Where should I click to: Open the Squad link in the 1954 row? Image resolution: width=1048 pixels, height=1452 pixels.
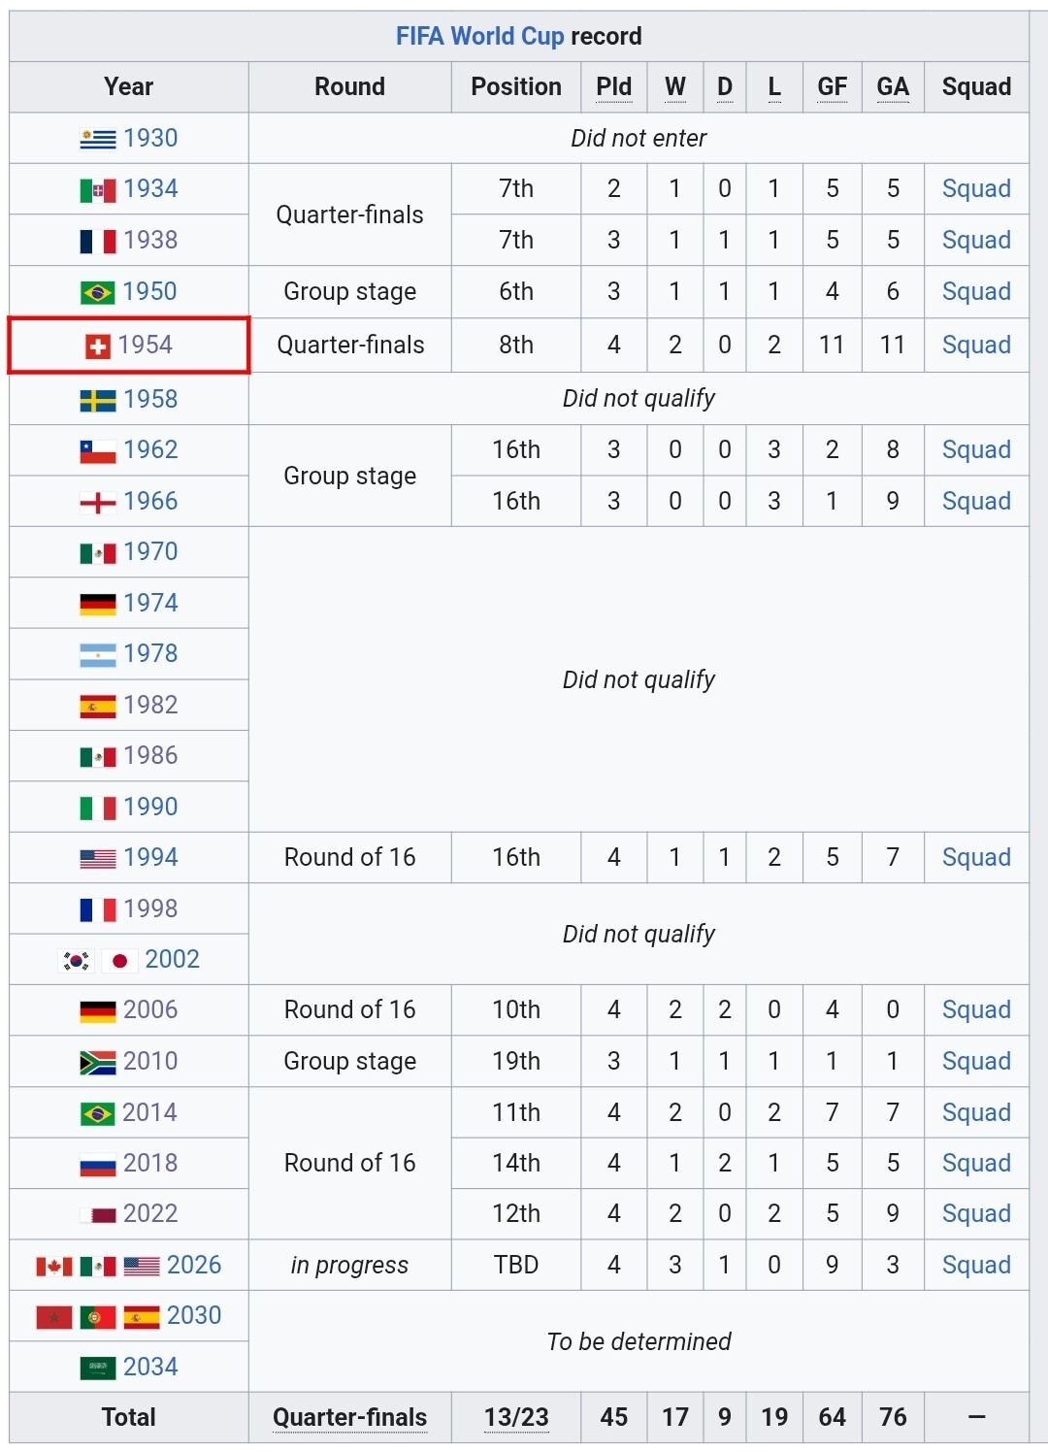pyautogui.click(x=976, y=346)
